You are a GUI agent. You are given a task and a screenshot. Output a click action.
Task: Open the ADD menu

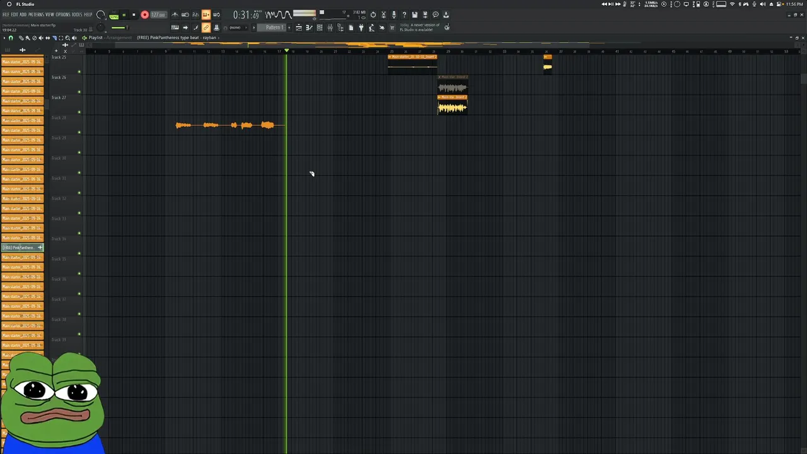(x=23, y=15)
